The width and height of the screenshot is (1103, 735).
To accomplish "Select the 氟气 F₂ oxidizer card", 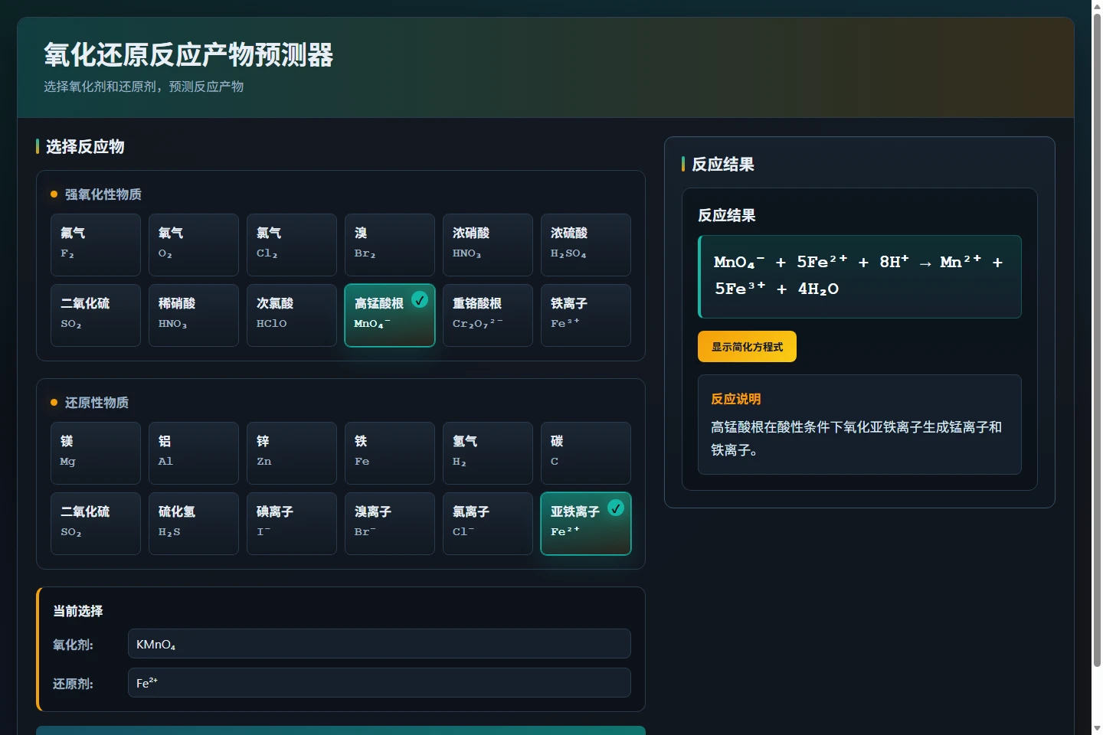I will [96, 245].
